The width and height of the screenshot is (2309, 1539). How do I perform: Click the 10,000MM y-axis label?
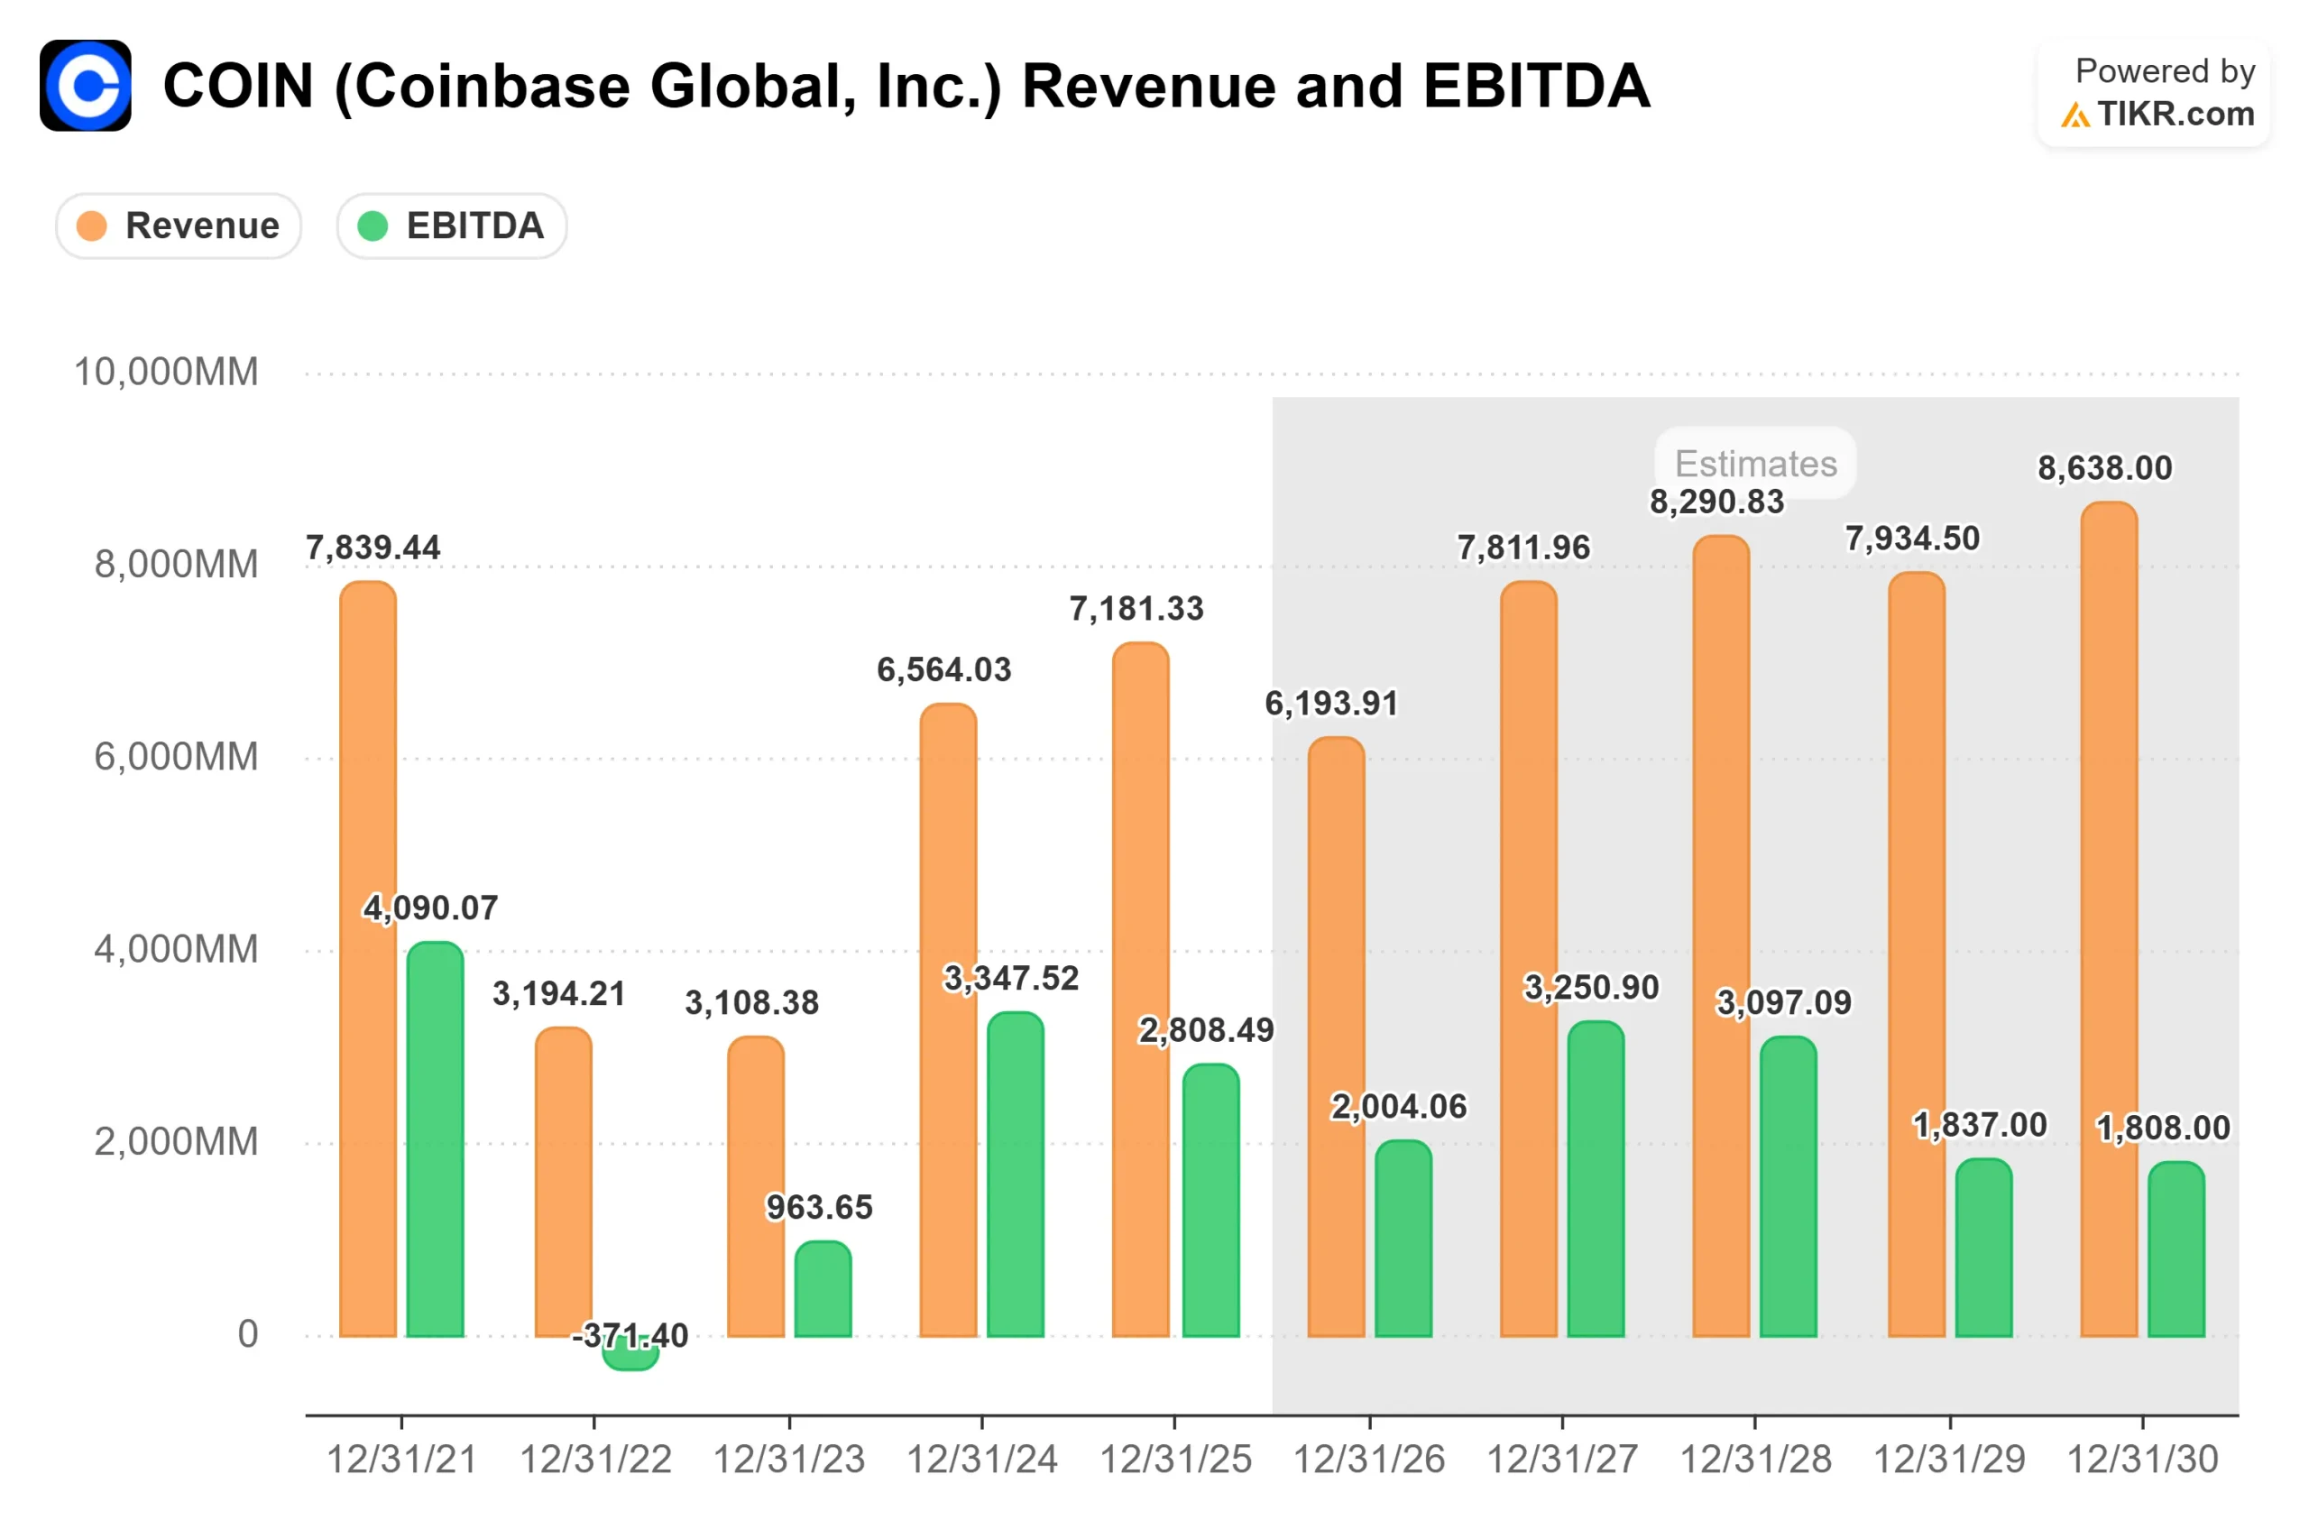pyautogui.click(x=167, y=373)
